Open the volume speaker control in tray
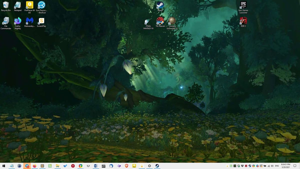Screen dimensions: 300x169 pos(272,166)
